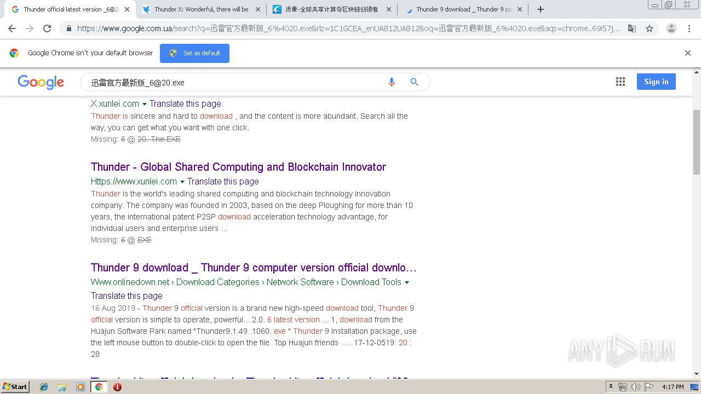Open the Chrome three-dot menu
701x394 pixels.
click(x=689, y=28)
